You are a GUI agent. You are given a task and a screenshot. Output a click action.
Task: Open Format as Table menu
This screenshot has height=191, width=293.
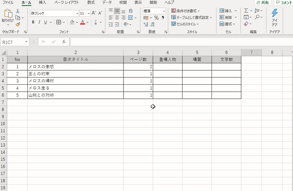pos(191,18)
